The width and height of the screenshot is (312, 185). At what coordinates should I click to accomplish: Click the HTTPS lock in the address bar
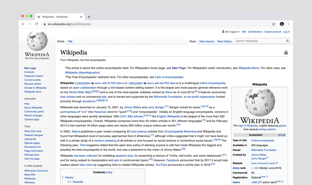tap(44, 24)
